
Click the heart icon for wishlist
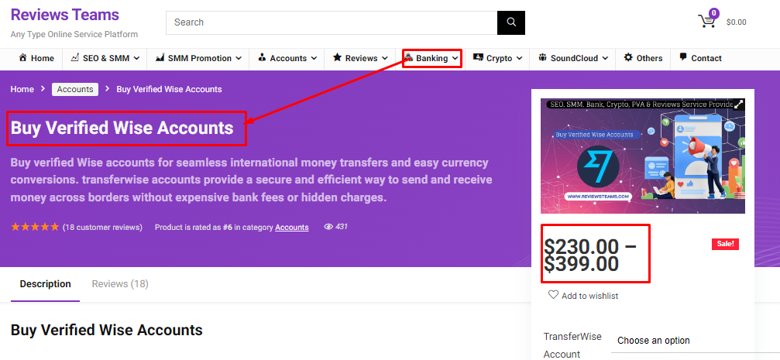(x=553, y=295)
